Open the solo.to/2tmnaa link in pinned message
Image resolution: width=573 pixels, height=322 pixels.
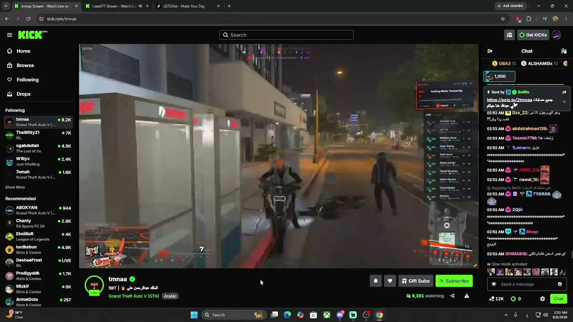coord(509,100)
